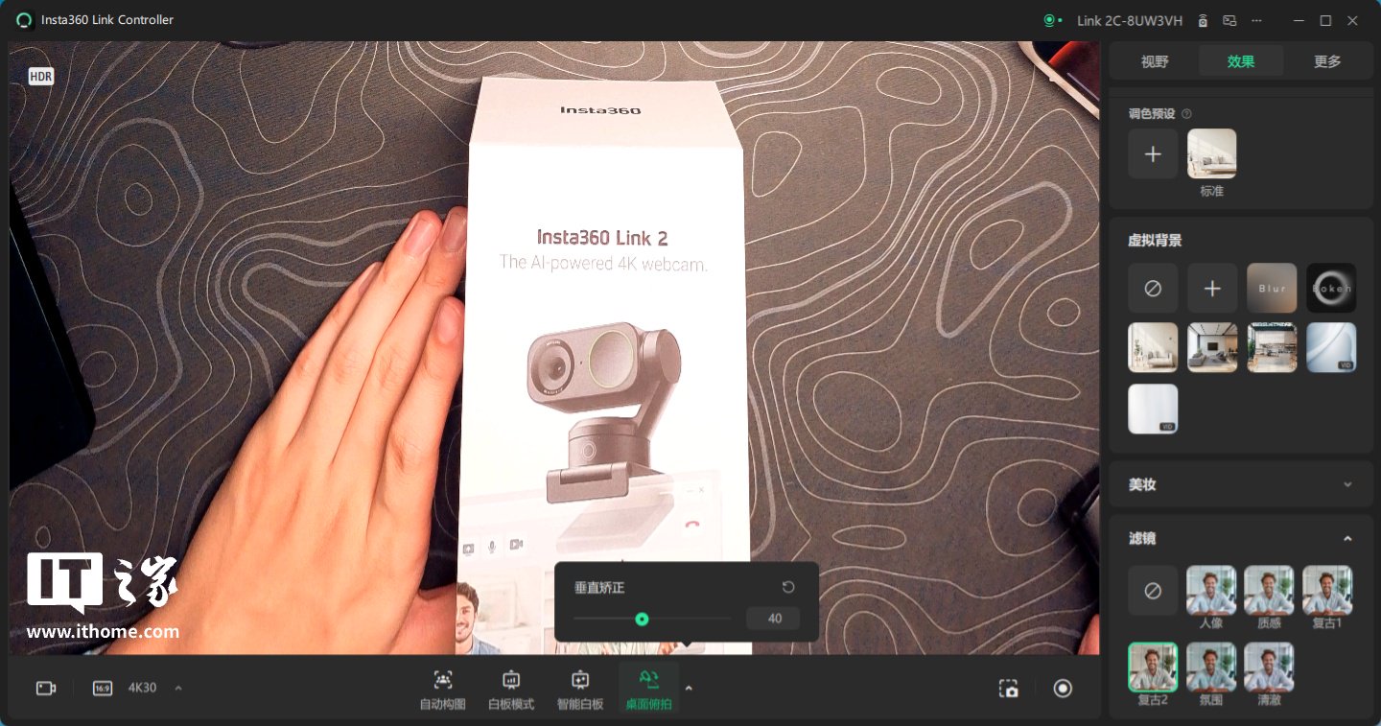This screenshot has width=1381, height=726.
Task: Click the 垂直矫正 label
Action: 599,587
